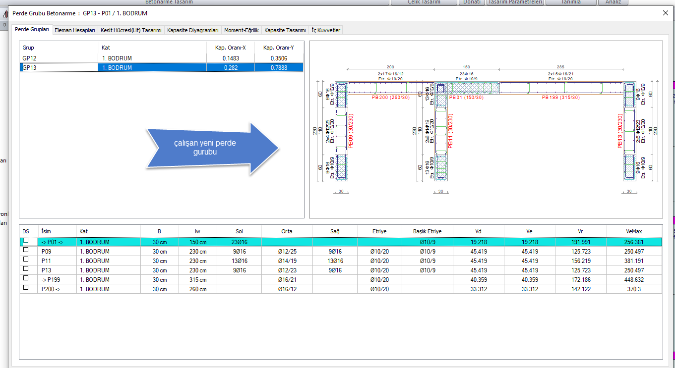Click the PB01 (150/30) wall label in drawing
This screenshot has width=675, height=368.
(x=466, y=98)
